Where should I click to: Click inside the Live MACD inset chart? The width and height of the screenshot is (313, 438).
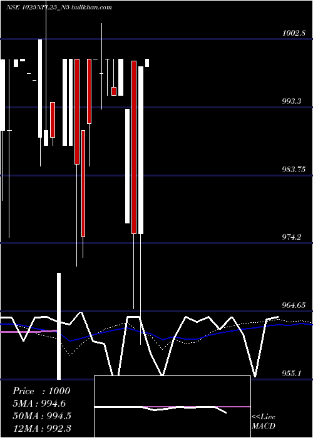coord(172,407)
